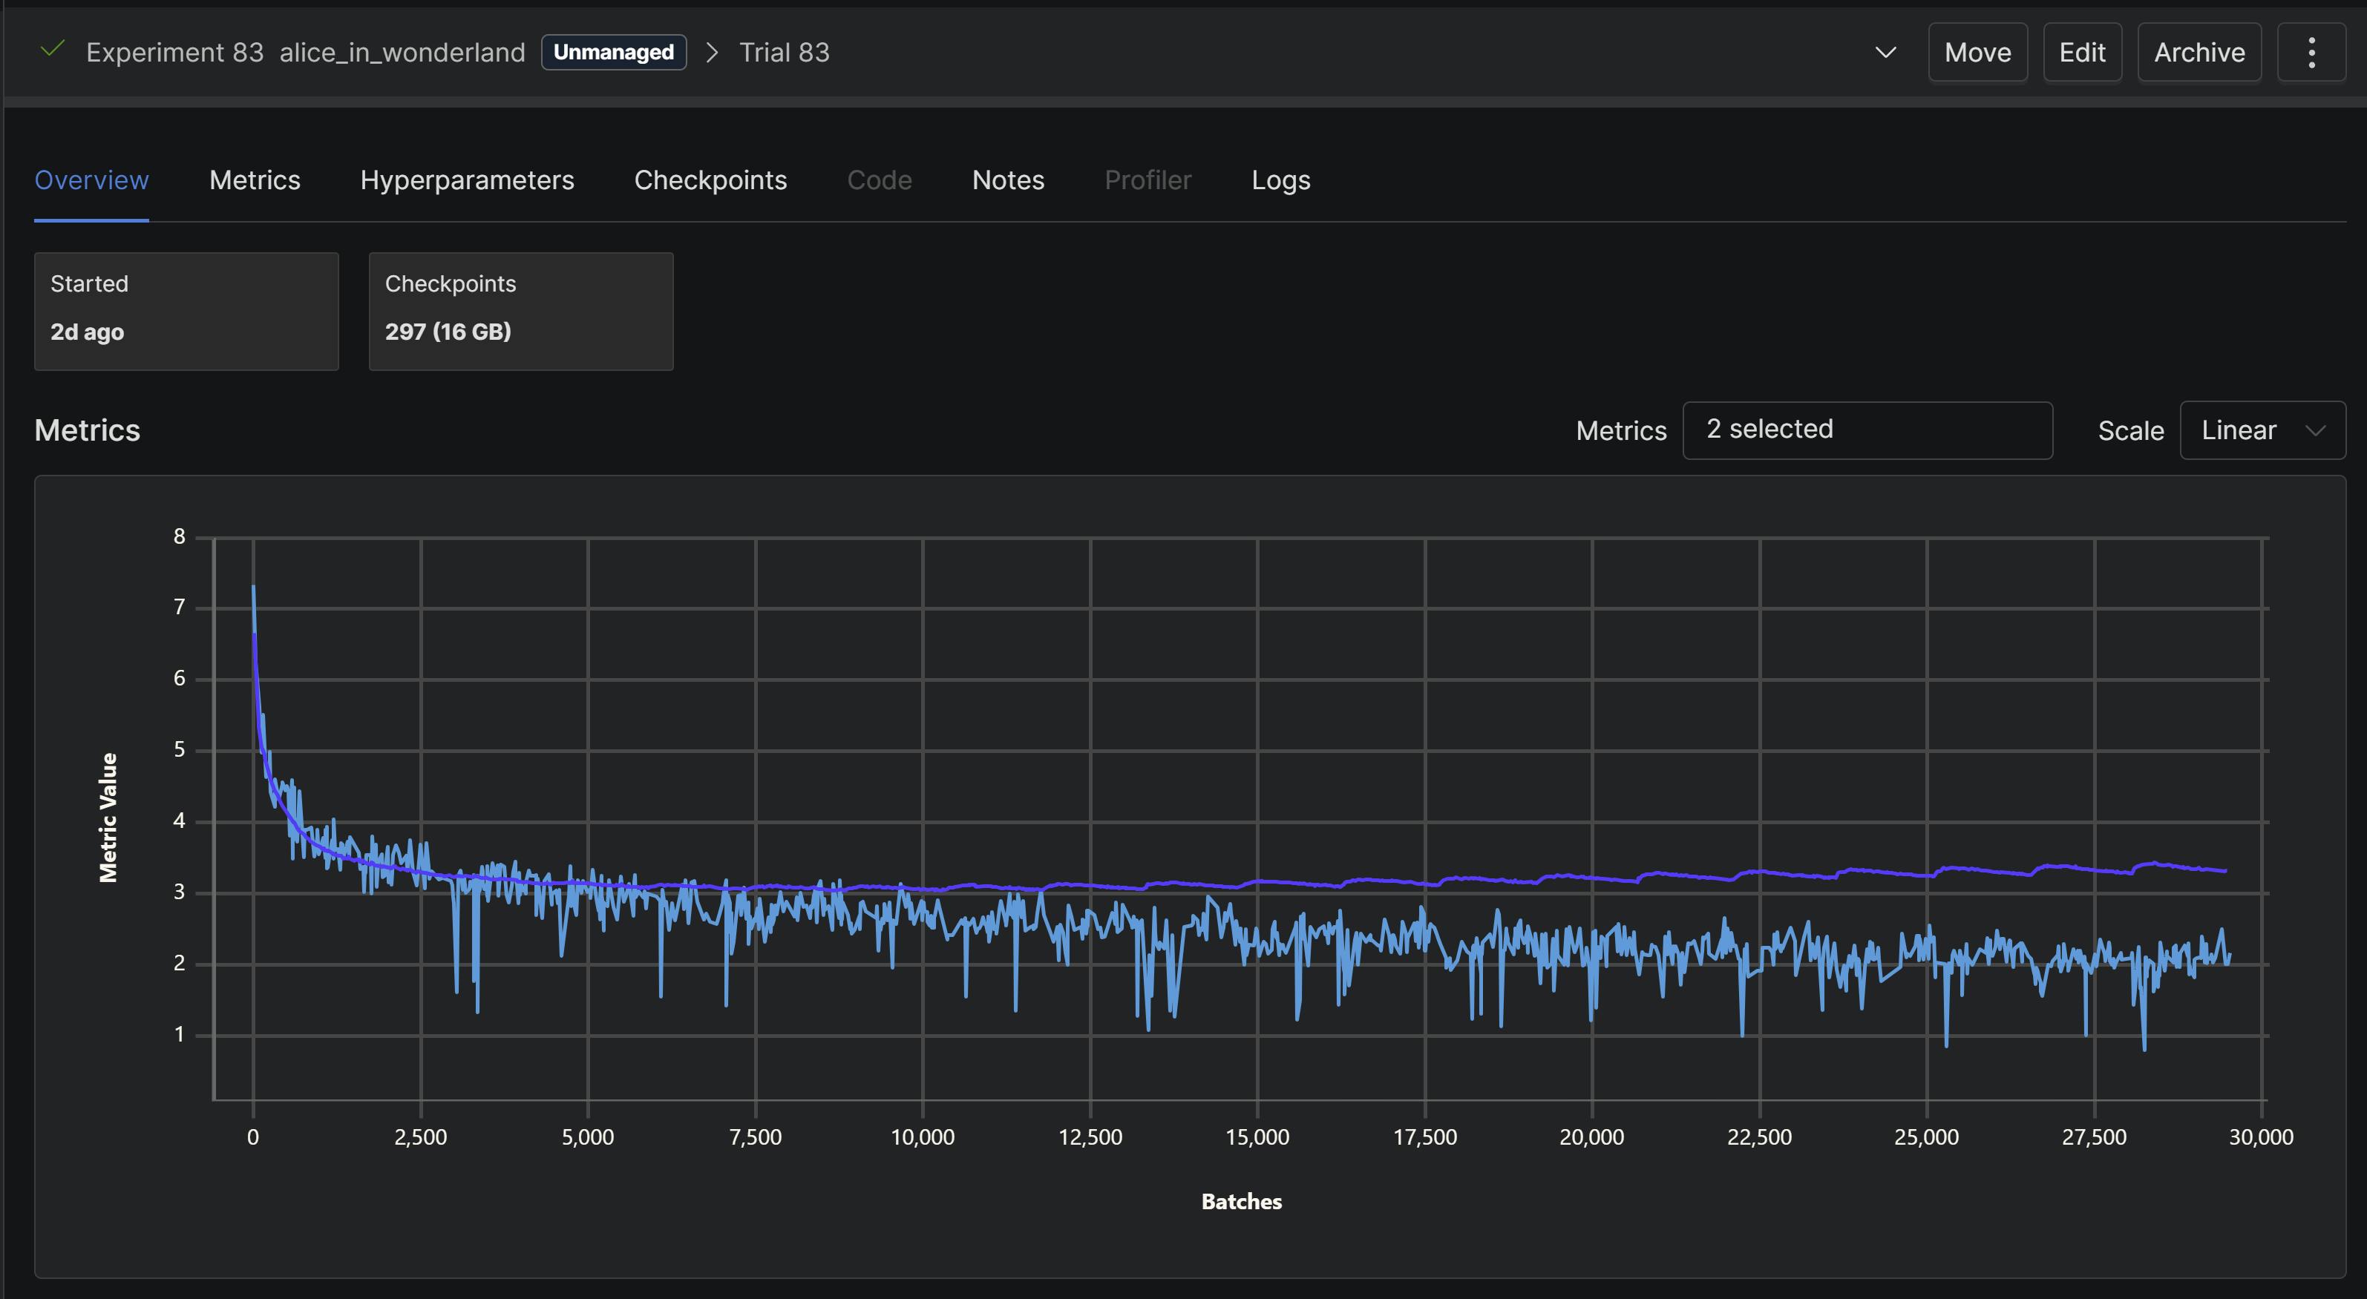Click the Edit button
The height and width of the screenshot is (1299, 2367).
2081,53
